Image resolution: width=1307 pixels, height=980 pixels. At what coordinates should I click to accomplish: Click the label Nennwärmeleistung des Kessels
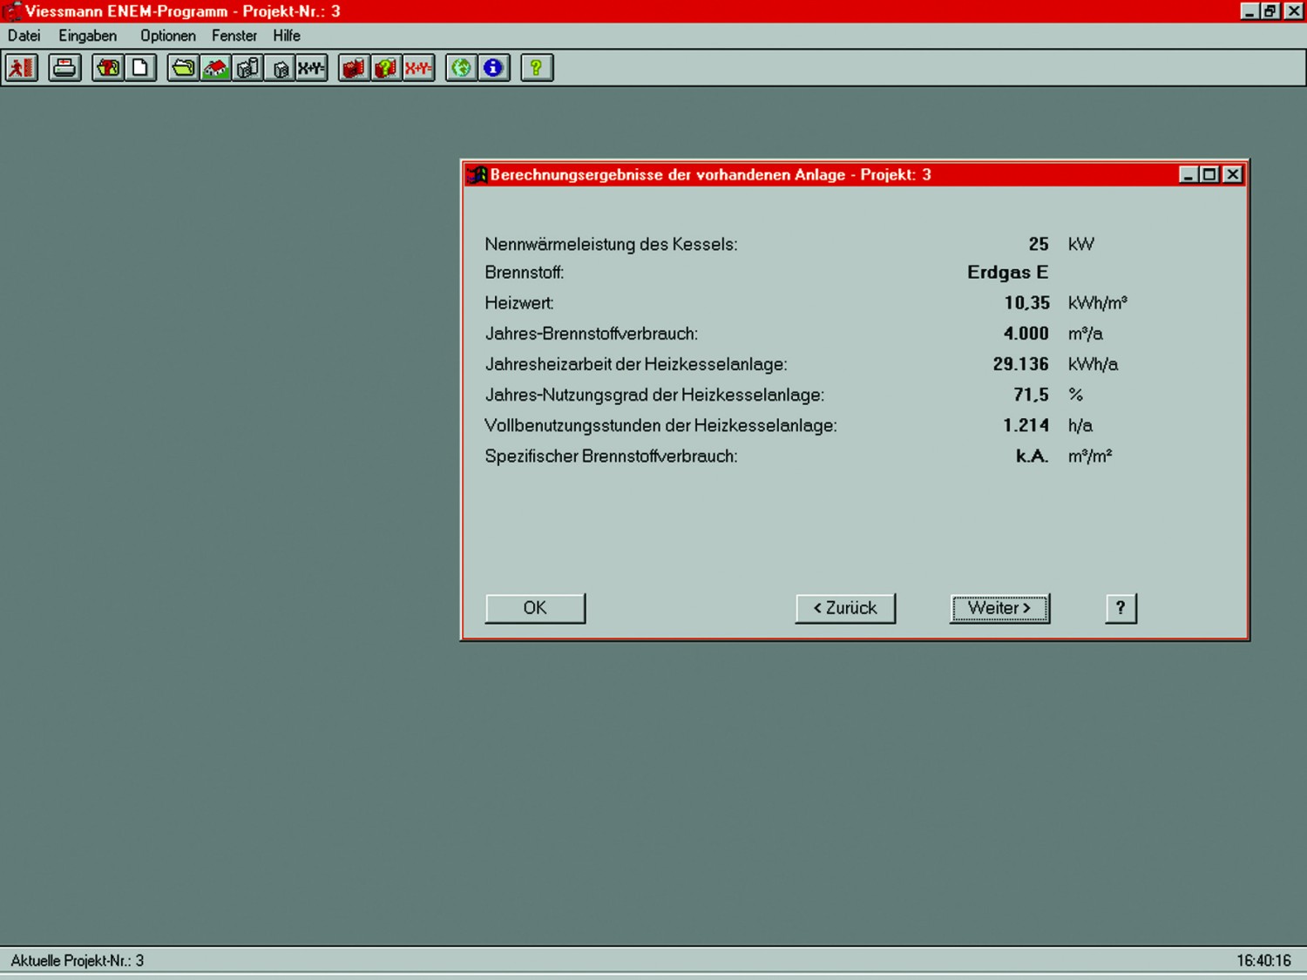(611, 244)
